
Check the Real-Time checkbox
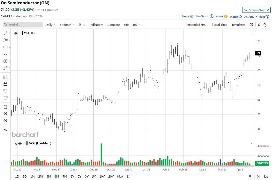point(211,25)
